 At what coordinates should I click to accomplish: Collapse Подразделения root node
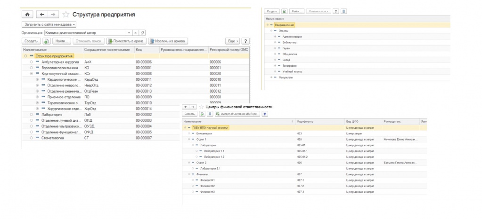(267, 25)
